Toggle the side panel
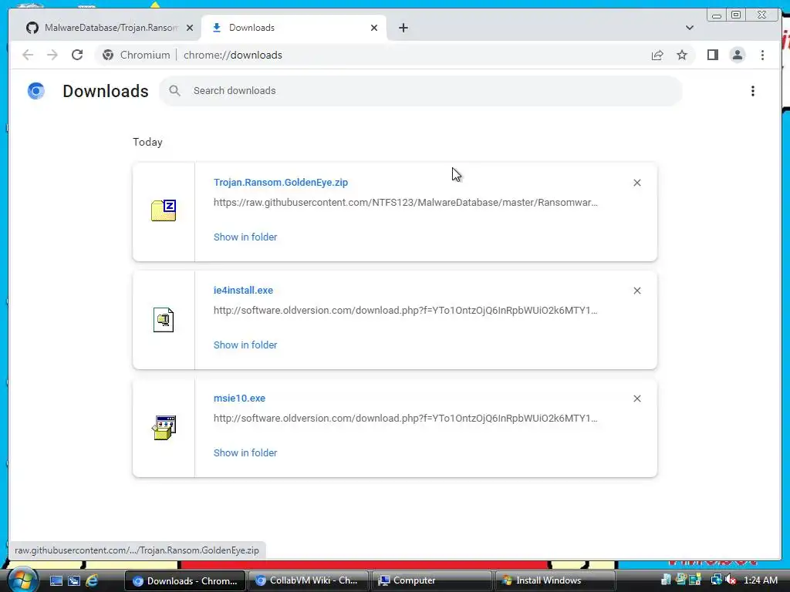 click(712, 55)
